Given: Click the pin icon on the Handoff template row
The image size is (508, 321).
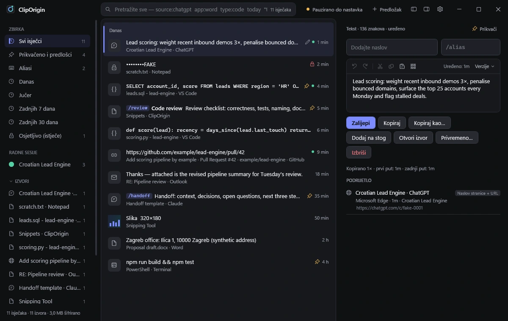Looking at the screenshot, I should (x=309, y=196).
